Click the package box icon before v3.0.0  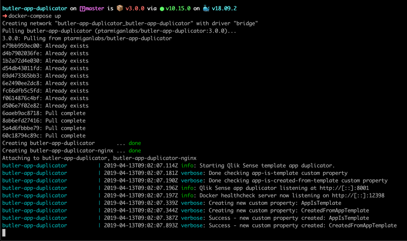(x=120, y=8)
